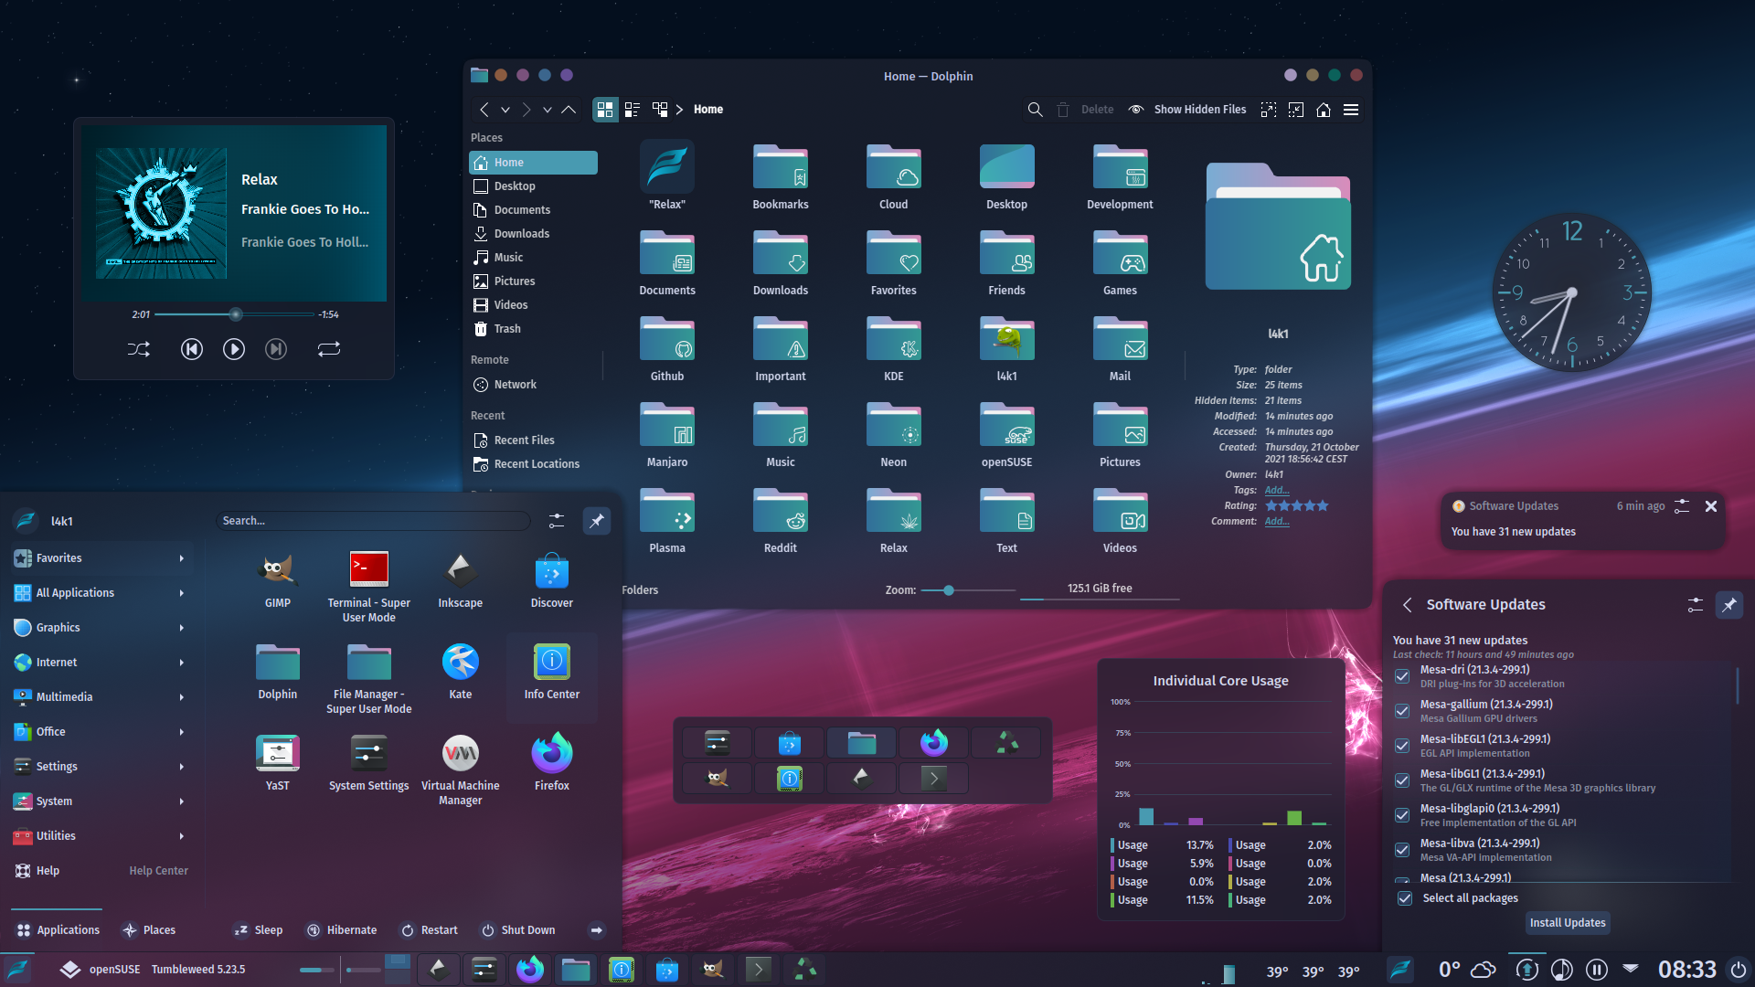Viewport: 1755px width, 987px height.
Task: Uncheck Mesa-dri package update
Action: (x=1402, y=677)
